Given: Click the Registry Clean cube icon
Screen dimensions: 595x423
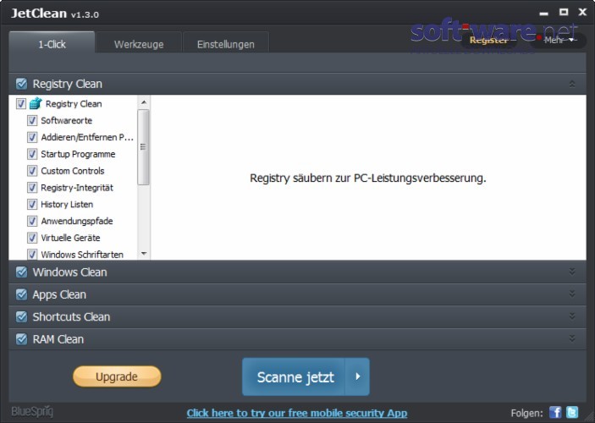Looking at the screenshot, I should [x=36, y=103].
